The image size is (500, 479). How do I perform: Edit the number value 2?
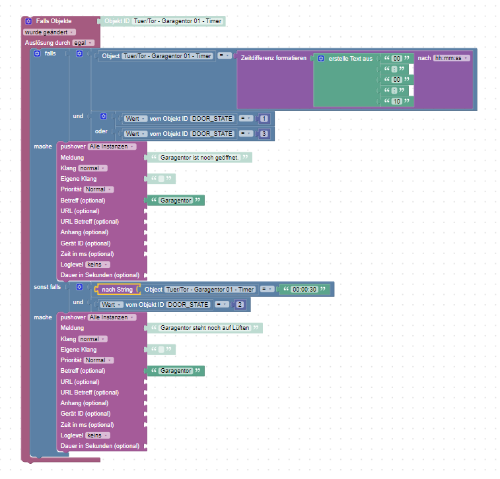click(x=240, y=305)
